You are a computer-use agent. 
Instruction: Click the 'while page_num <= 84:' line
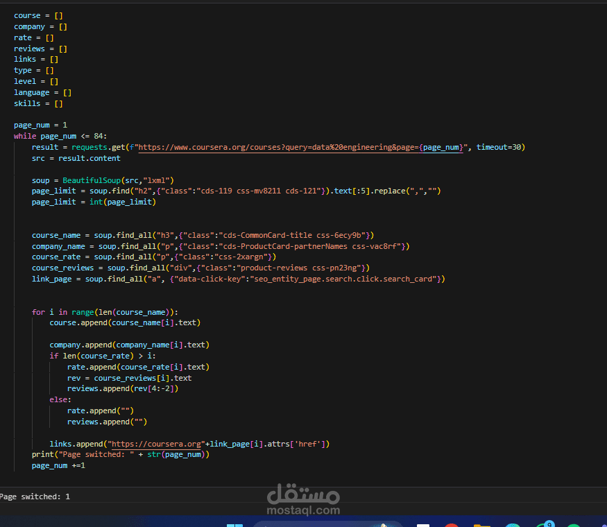point(60,136)
